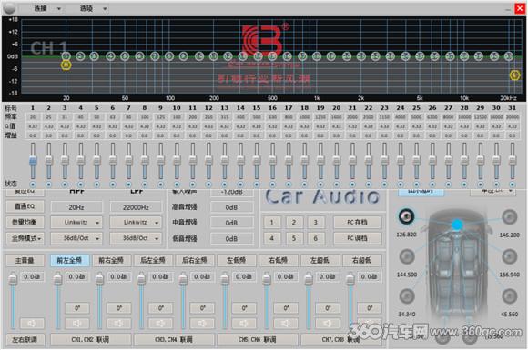Click the PC存档 save button

tap(357, 222)
